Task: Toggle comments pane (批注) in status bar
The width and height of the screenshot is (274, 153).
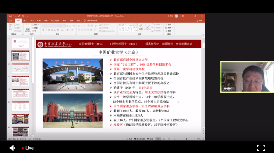Action: [x=150, y=139]
